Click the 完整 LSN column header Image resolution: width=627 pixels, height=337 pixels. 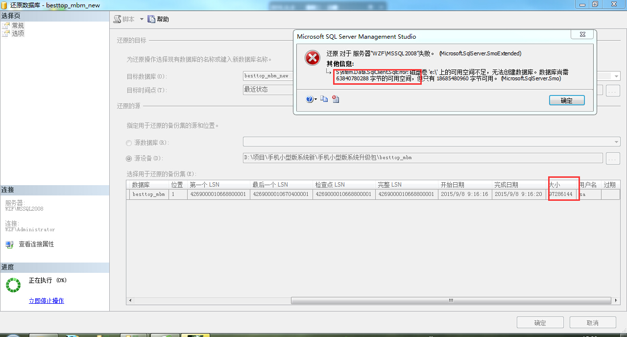(407, 185)
